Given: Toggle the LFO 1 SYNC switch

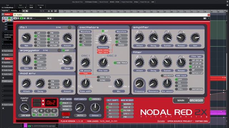Looking at the screenshot, I should pos(69,27).
